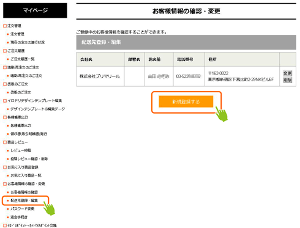Click the イロドリデザインテンプレート編集 section heading
The width and height of the screenshot is (300, 228).
point(34,101)
